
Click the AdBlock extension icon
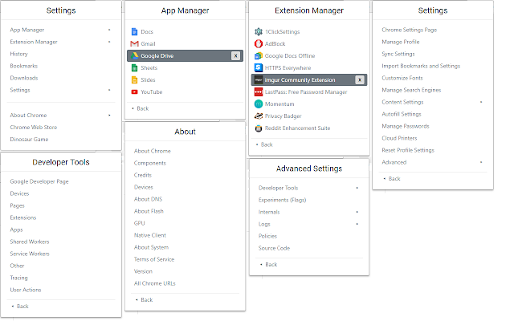pos(259,43)
